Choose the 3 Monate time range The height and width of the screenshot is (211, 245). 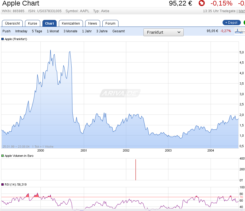coord(70,31)
